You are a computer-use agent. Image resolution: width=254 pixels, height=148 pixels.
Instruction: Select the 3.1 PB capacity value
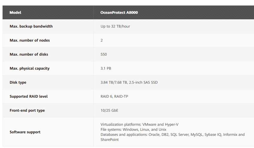click(x=106, y=68)
